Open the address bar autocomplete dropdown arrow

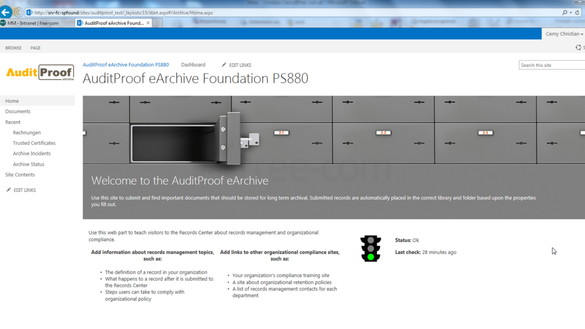click(571, 12)
